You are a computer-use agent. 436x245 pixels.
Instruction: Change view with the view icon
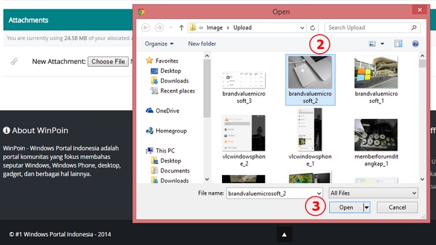pyautogui.click(x=372, y=44)
